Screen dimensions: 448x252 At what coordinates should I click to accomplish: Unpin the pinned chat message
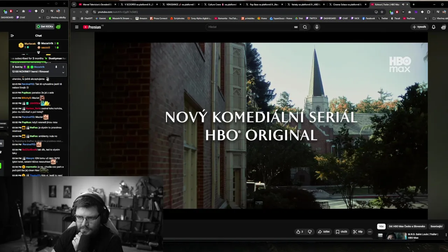pyautogui.click(x=56, y=67)
